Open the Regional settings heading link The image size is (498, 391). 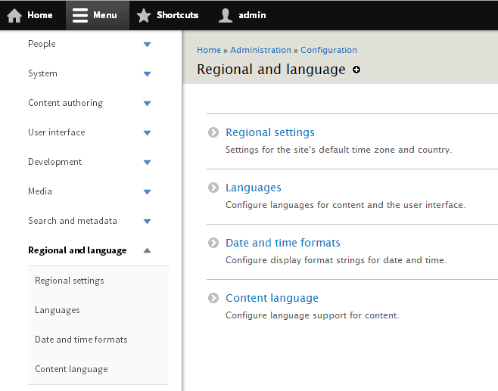[270, 132]
